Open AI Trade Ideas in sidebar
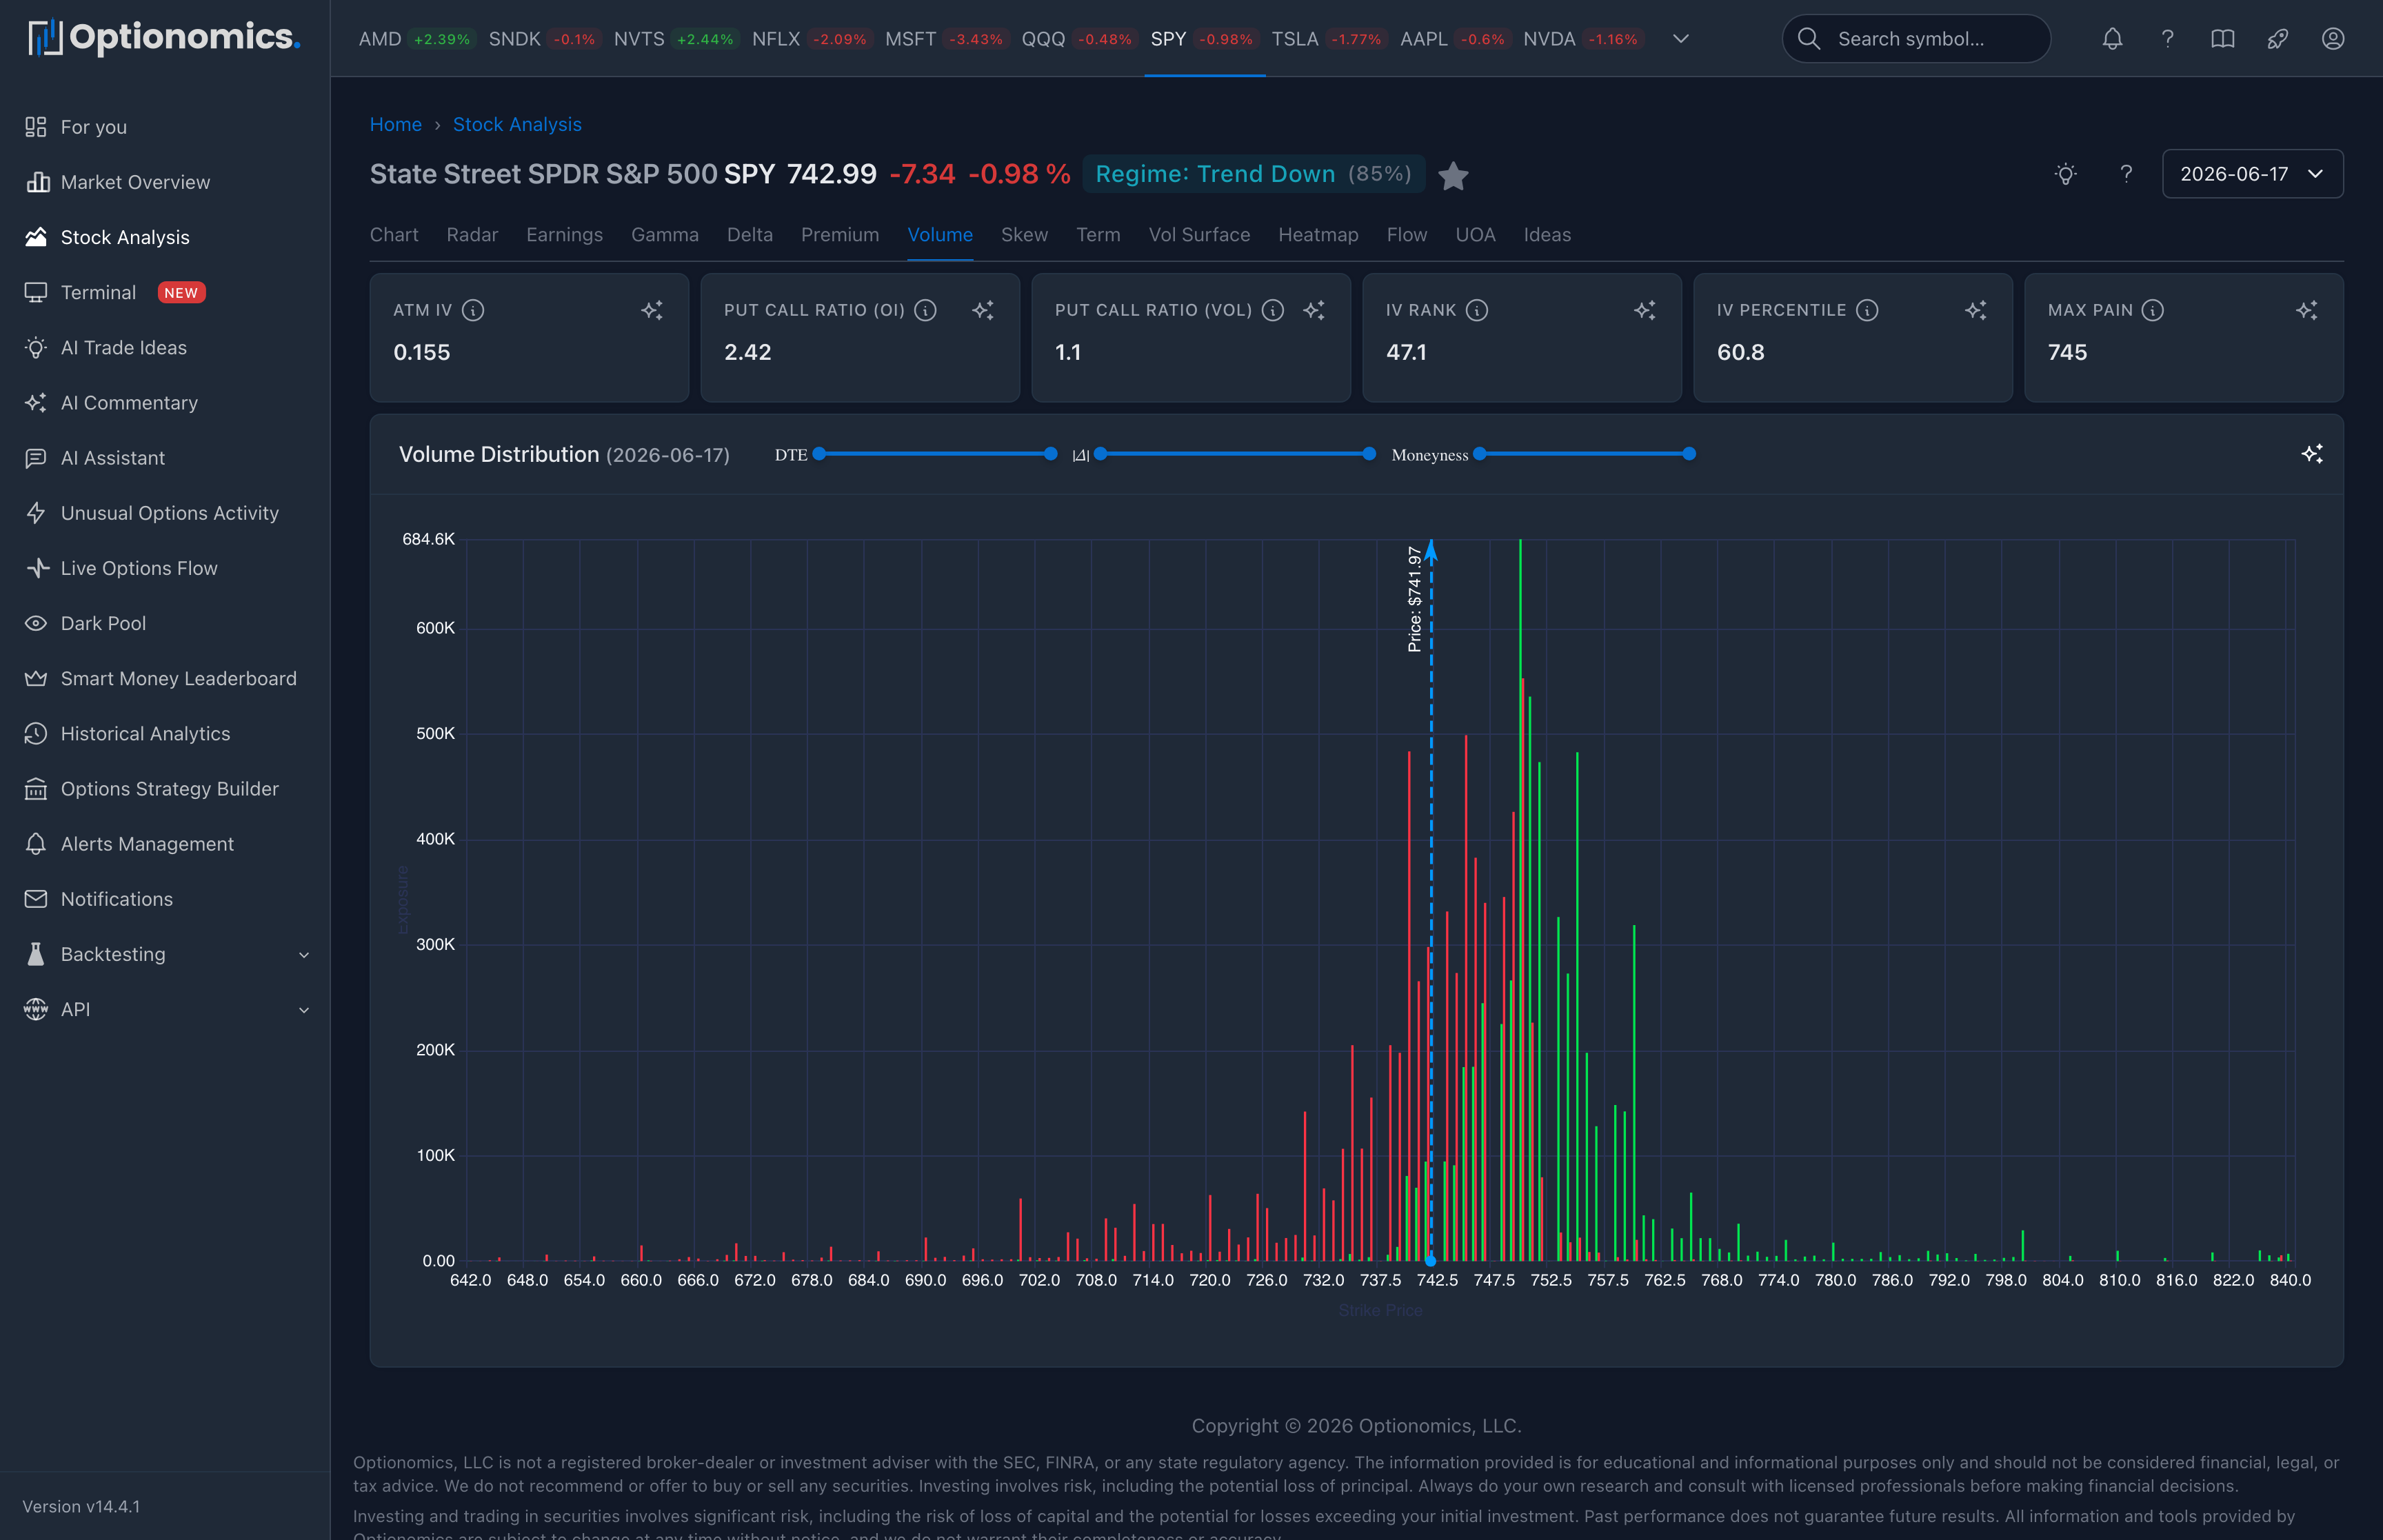 pyautogui.click(x=165, y=347)
